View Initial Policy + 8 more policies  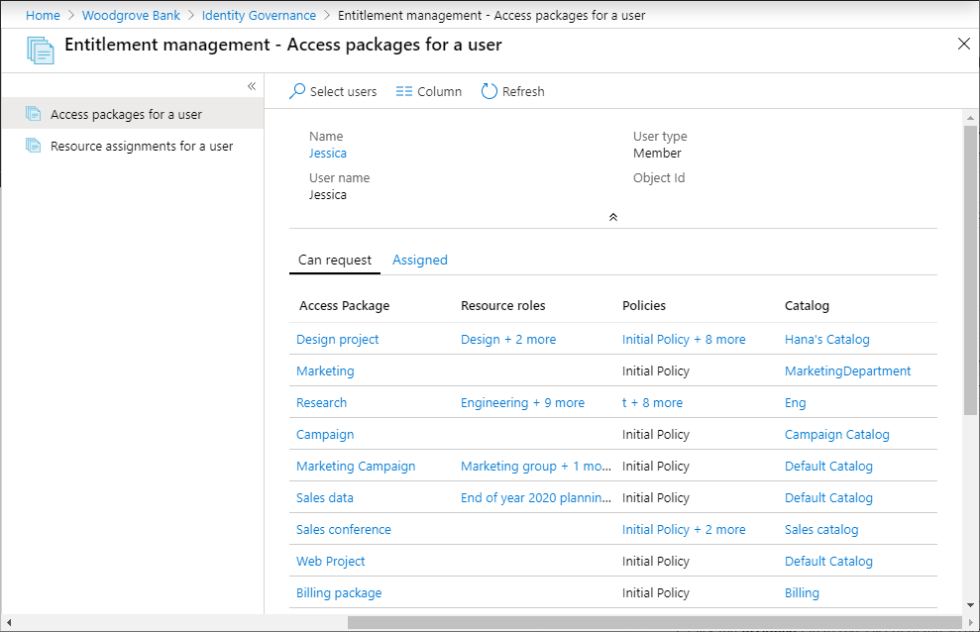click(684, 339)
